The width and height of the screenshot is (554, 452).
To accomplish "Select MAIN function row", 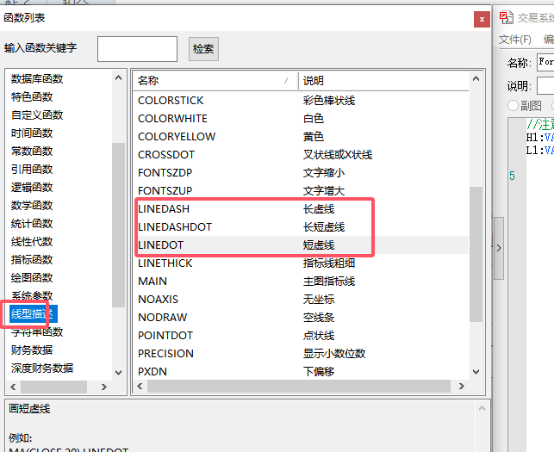I will click(301, 281).
